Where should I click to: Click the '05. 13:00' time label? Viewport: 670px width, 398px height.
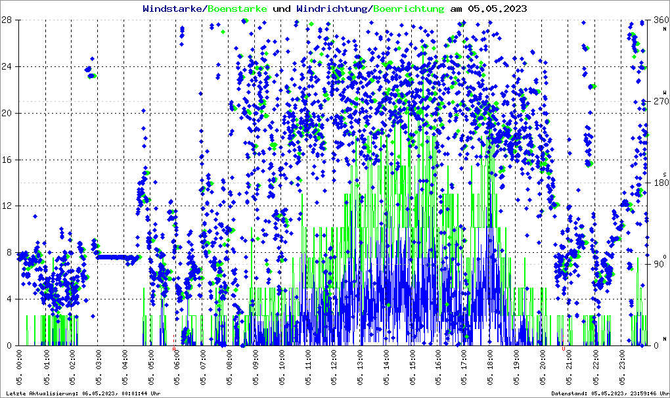(x=360, y=368)
